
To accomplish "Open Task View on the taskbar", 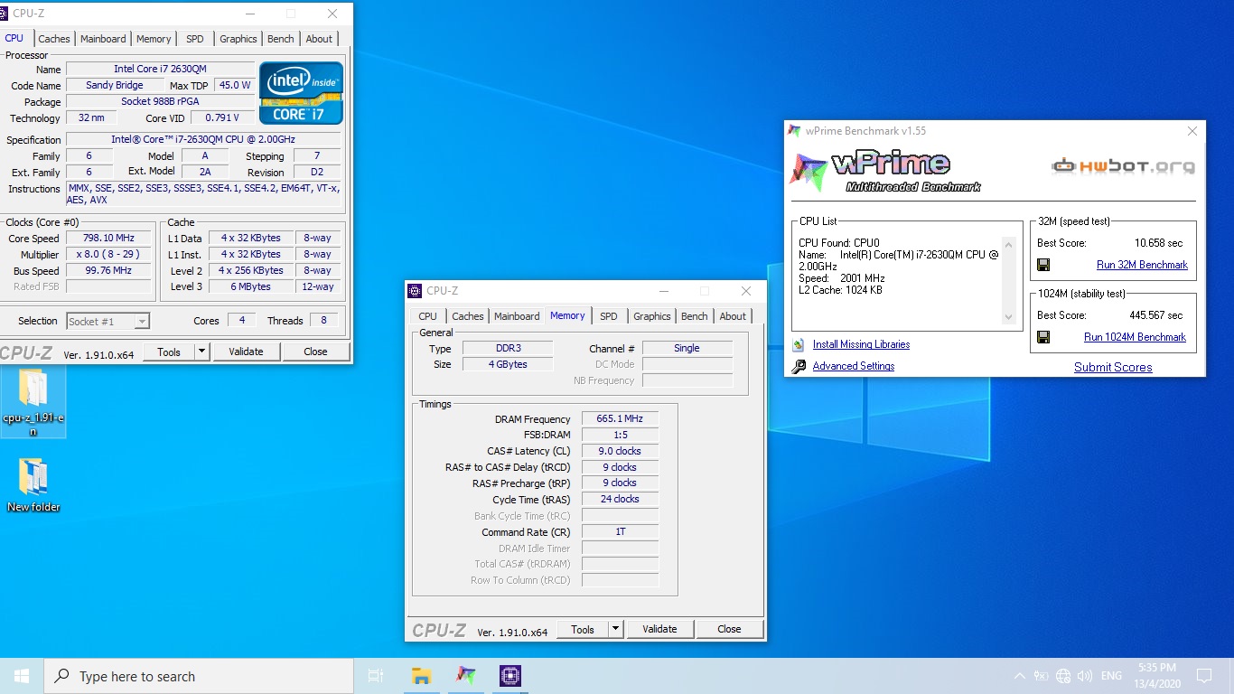I will pos(376,676).
